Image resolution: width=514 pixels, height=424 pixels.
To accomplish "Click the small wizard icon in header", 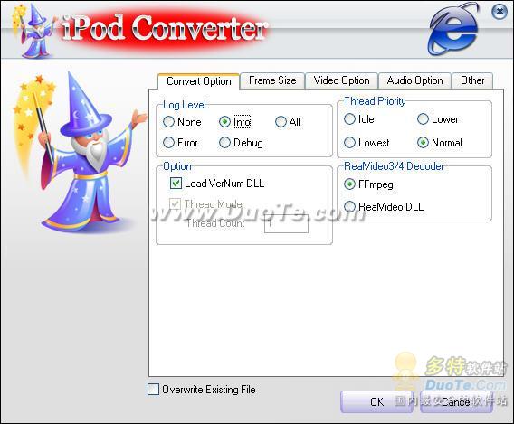I will pyautogui.click(x=33, y=31).
